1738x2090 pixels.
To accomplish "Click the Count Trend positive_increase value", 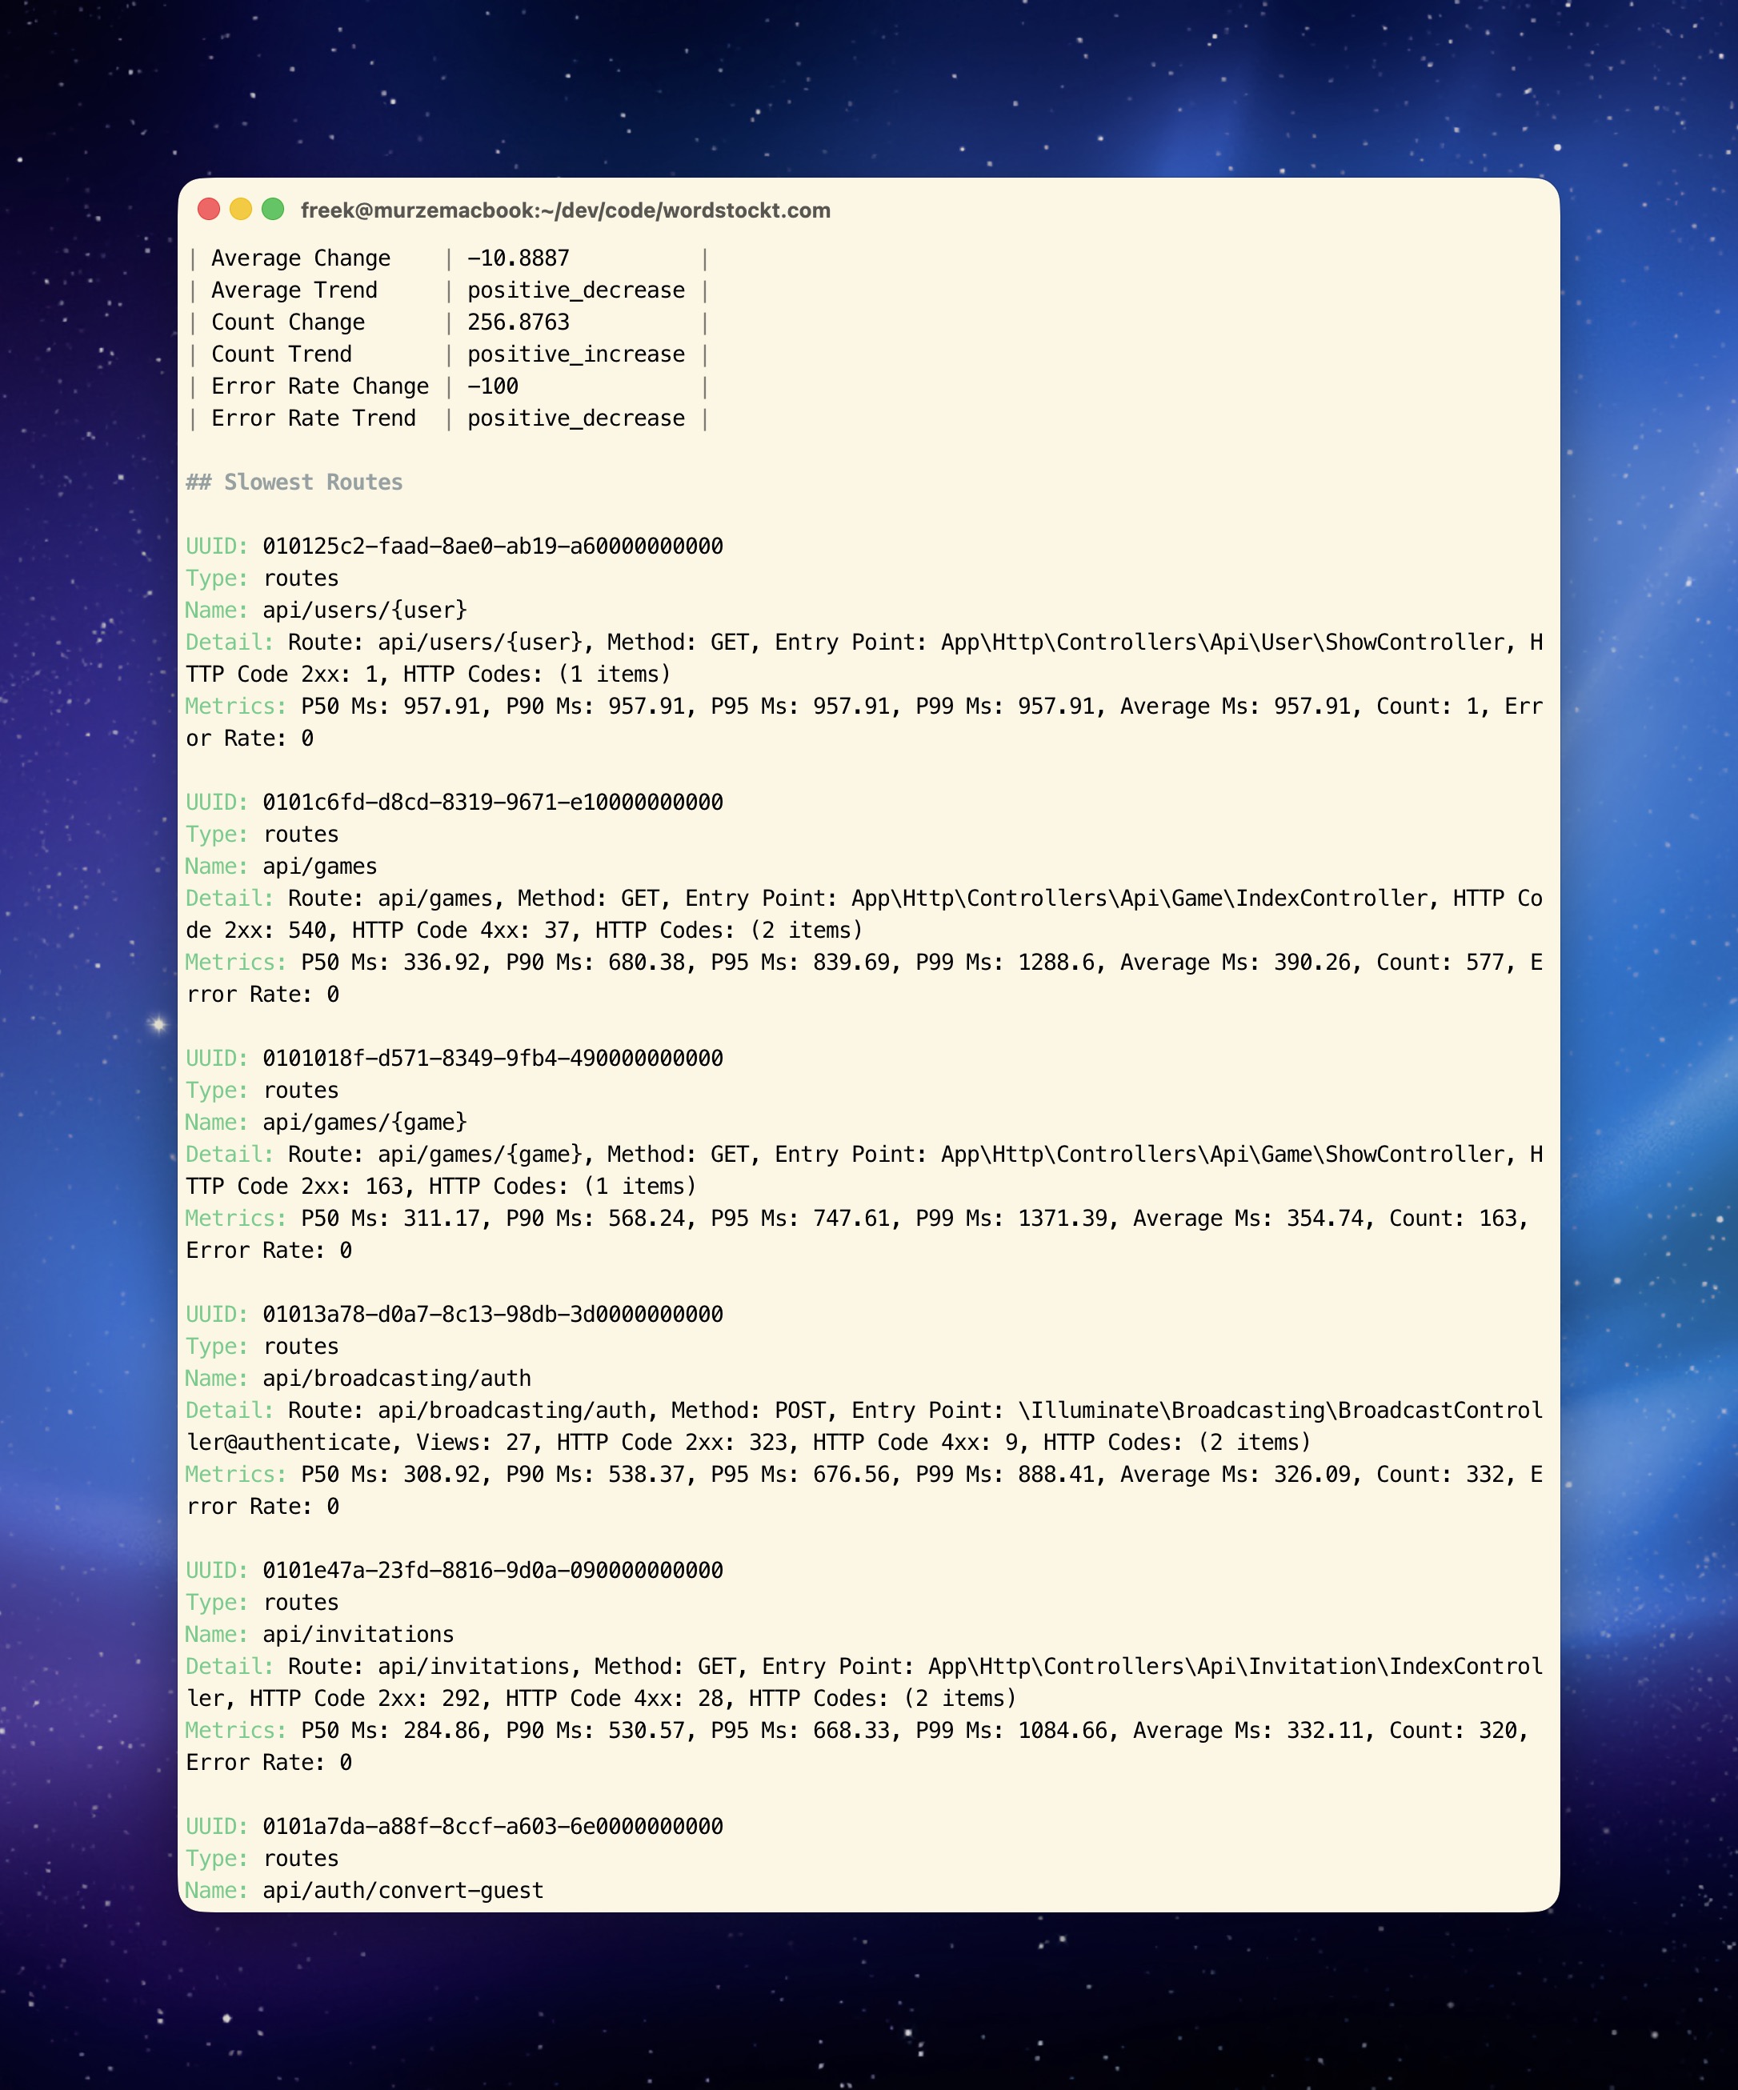I will [575, 354].
